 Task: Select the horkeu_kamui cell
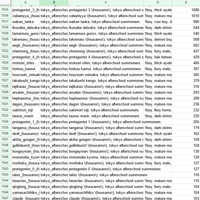click(x=26, y=69)
